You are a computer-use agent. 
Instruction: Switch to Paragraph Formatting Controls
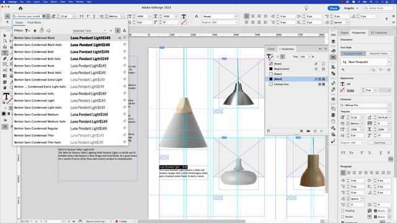pyautogui.click(x=7, y=22)
